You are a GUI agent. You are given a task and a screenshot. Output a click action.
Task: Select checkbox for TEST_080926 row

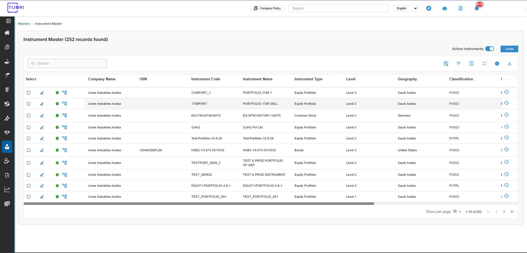pos(29,175)
